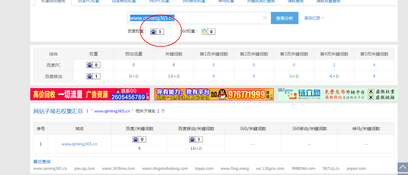This screenshot has height=175, width=408.
Task: Click the 360 weight badge showing 0
Action: click(208, 32)
